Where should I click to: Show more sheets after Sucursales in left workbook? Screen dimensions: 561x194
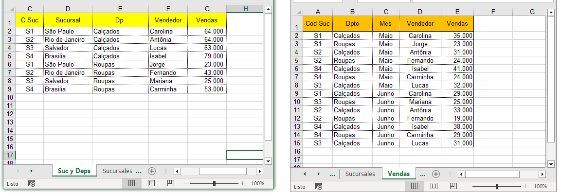pyautogui.click(x=139, y=172)
